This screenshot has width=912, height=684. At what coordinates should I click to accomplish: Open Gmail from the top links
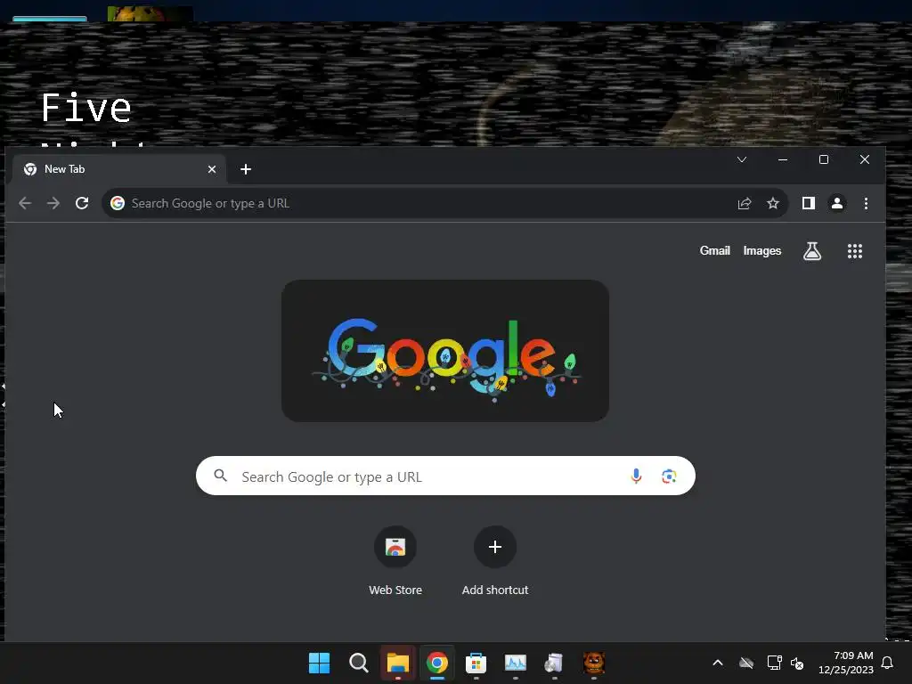tap(715, 250)
